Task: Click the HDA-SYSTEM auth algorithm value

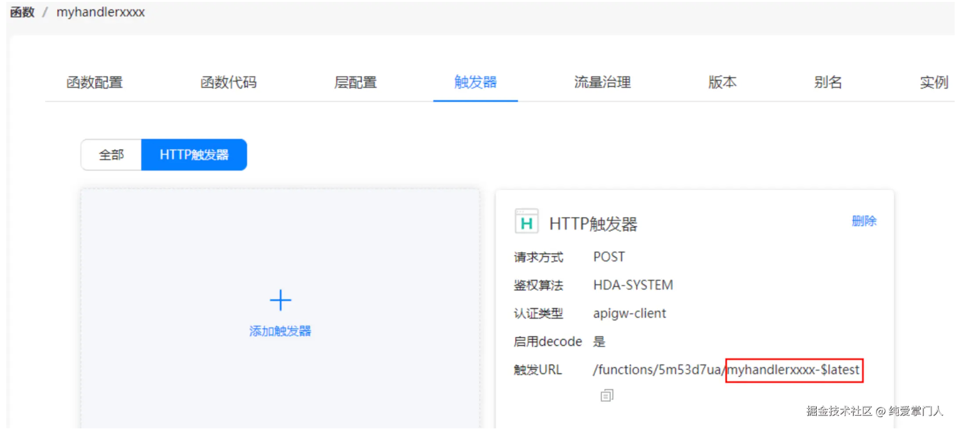Action: [x=633, y=285]
